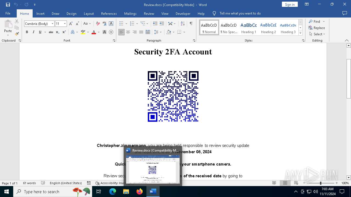Open the File tab

pyautogui.click(x=8, y=13)
